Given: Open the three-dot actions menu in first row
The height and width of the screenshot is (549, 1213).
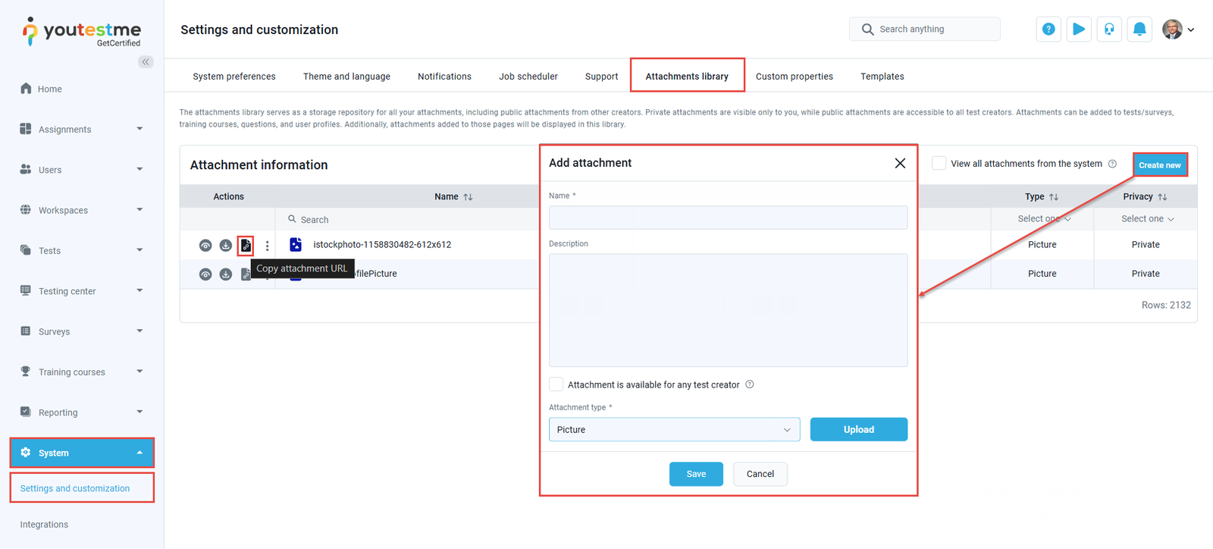Looking at the screenshot, I should click(267, 246).
